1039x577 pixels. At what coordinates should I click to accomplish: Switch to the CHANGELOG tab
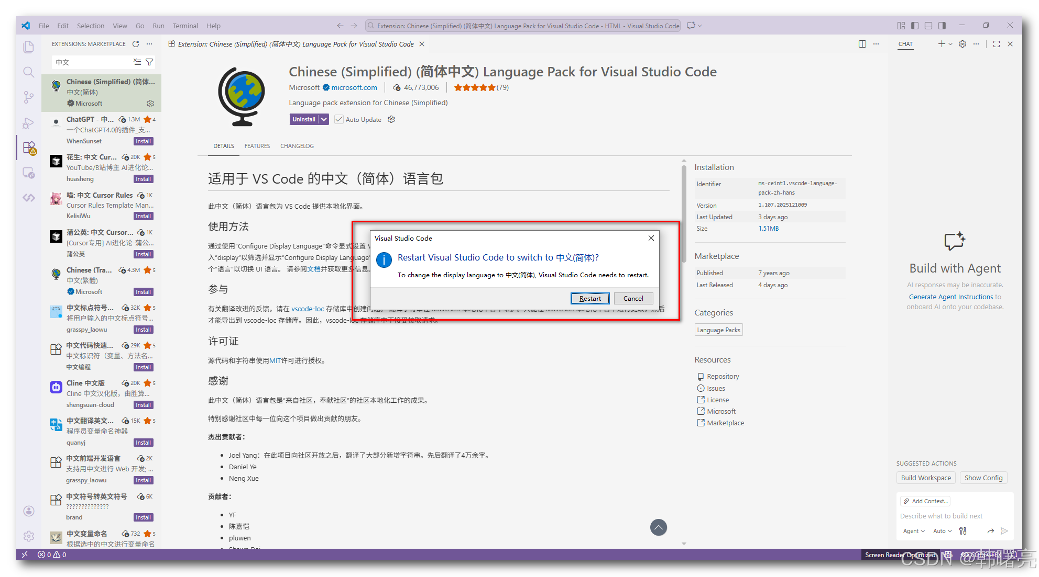[x=297, y=146]
